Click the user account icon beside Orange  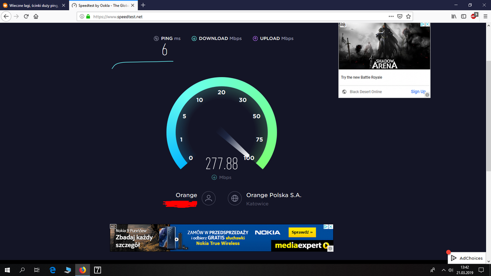coord(208,198)
